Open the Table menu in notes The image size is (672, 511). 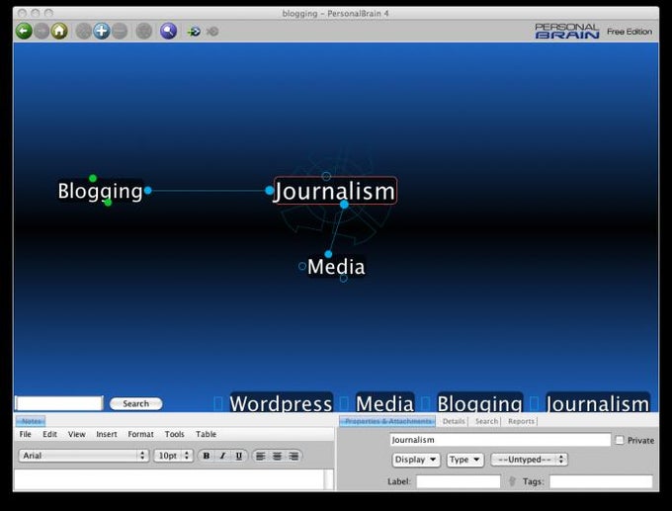206,434
